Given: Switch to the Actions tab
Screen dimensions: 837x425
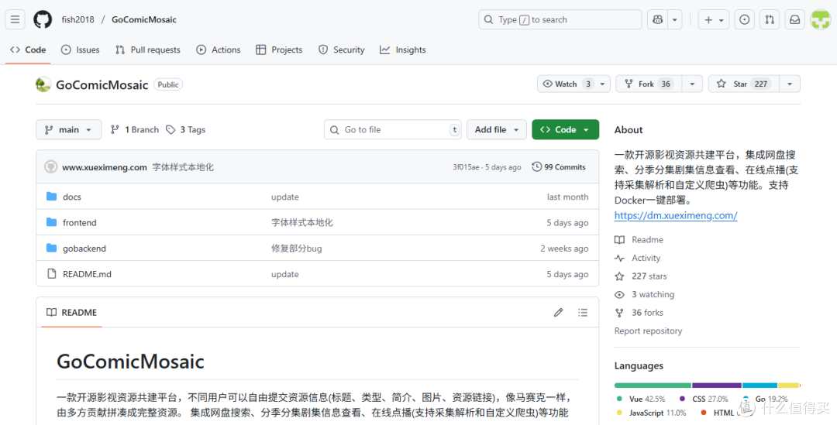Looking at the screenshot, I should [x=219, y=50].
